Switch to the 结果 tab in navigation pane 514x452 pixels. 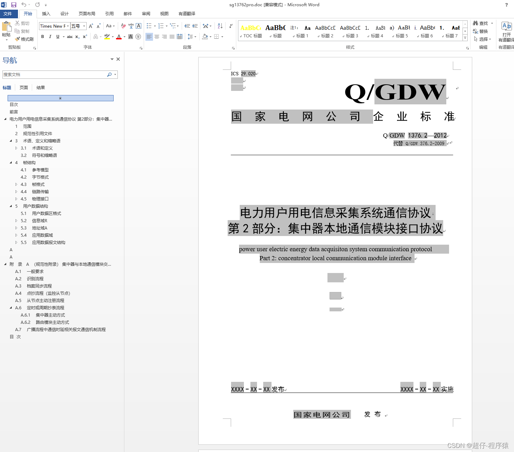(41, 87)
